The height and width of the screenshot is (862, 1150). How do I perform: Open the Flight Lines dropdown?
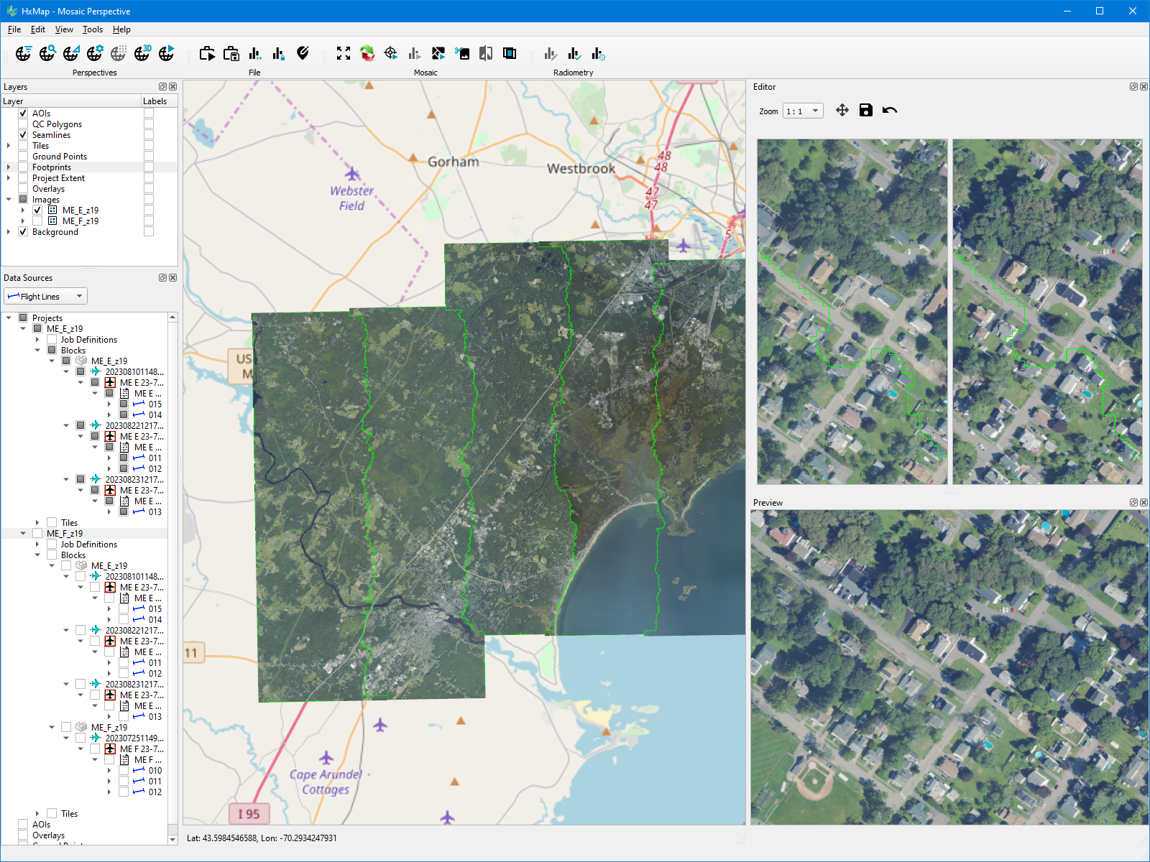(x=45, y=296)
